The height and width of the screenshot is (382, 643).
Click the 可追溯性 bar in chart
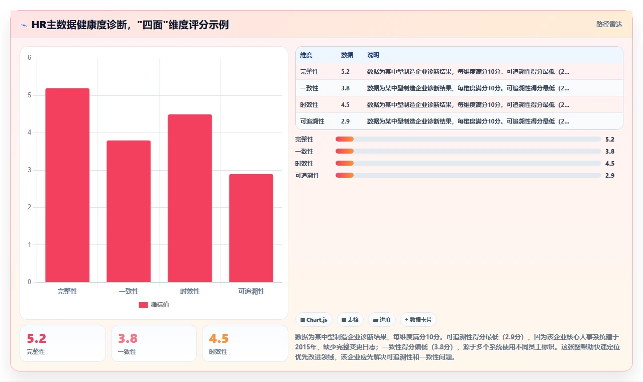tap(251, 228)
